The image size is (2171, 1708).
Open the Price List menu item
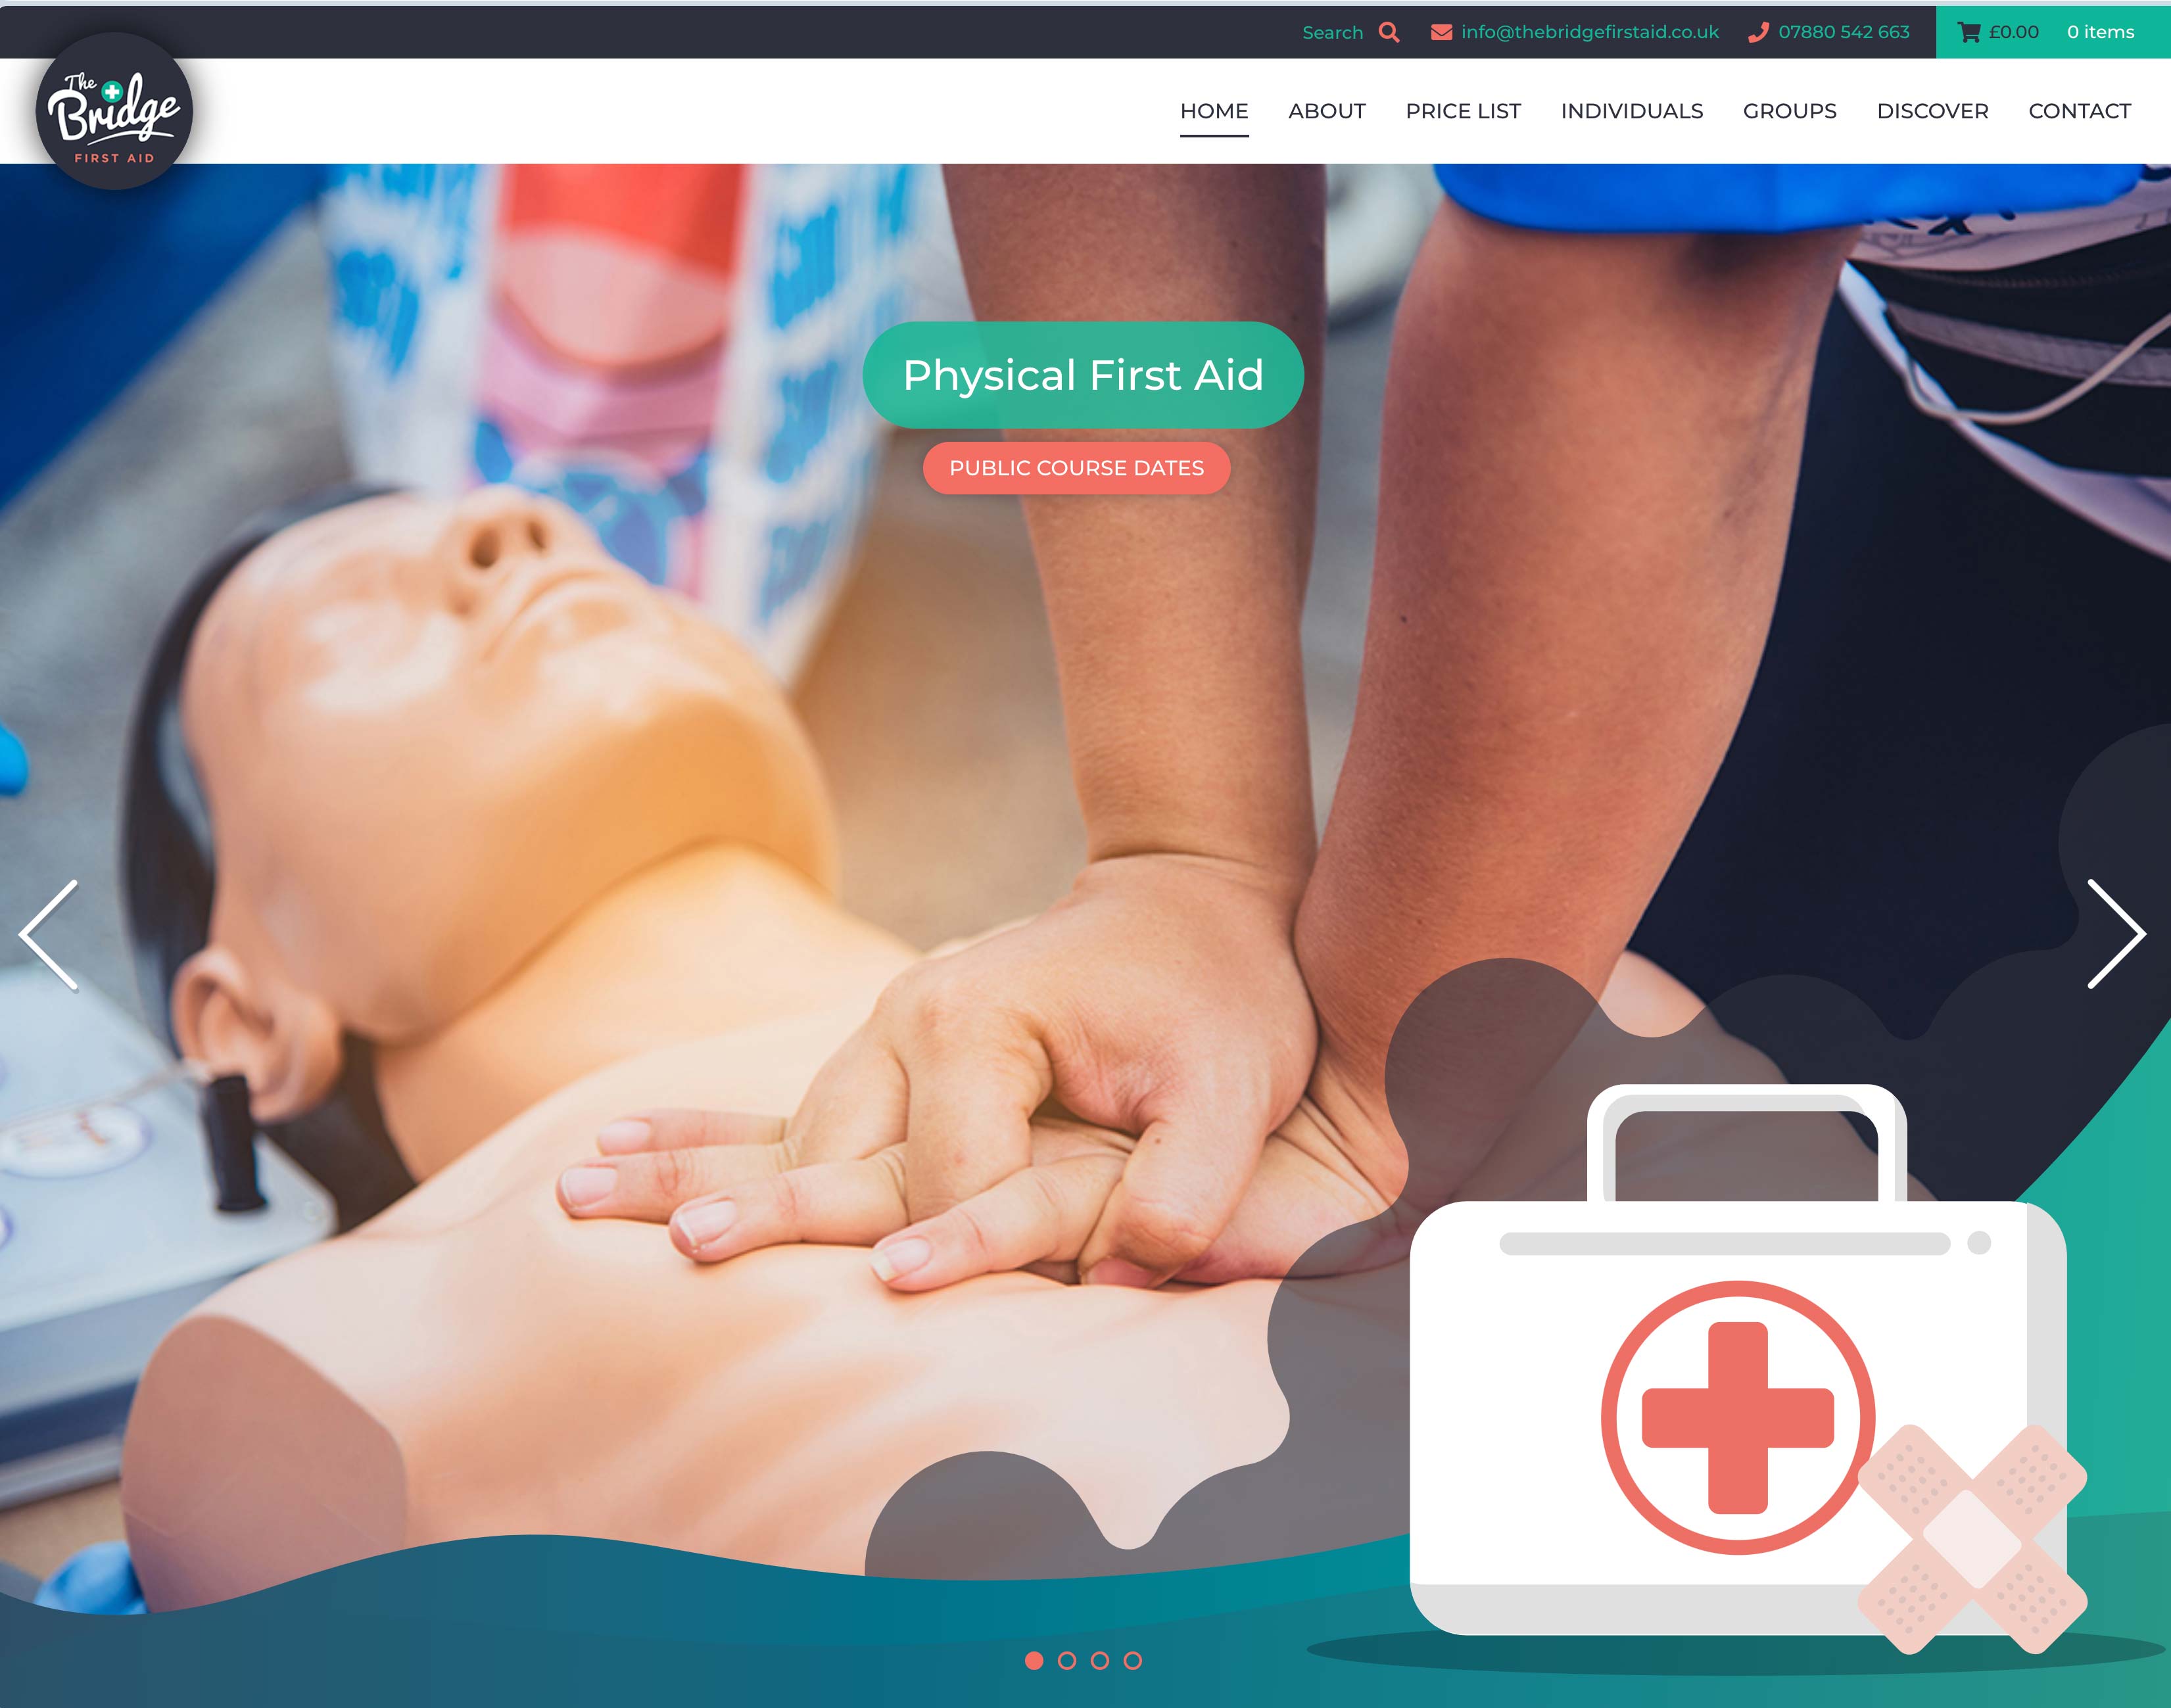point(1463,111)
